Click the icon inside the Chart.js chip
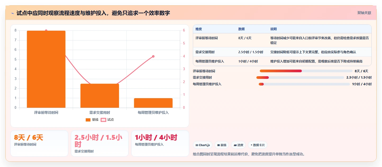 (197, 145)
